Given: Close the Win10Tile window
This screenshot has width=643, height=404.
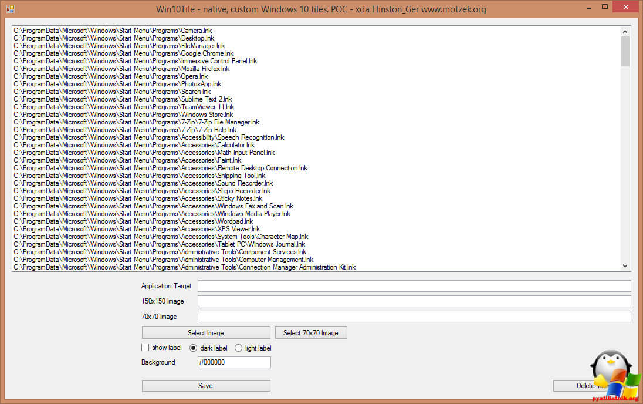Looking at the screenshot, I should 626,6.
